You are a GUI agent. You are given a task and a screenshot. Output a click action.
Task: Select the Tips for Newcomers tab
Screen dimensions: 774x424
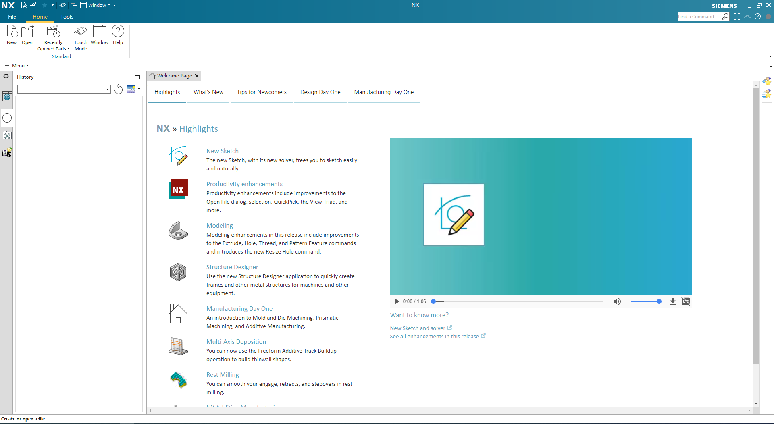coord(262,92)
